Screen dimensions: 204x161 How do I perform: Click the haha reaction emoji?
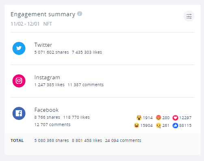(137, 126)
